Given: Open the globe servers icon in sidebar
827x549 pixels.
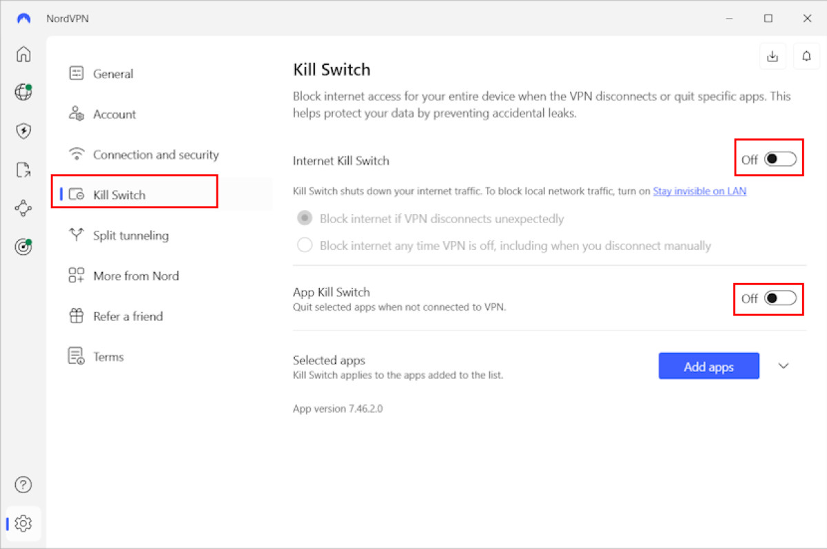Looking at the screenshot, I should click(23, 92).
